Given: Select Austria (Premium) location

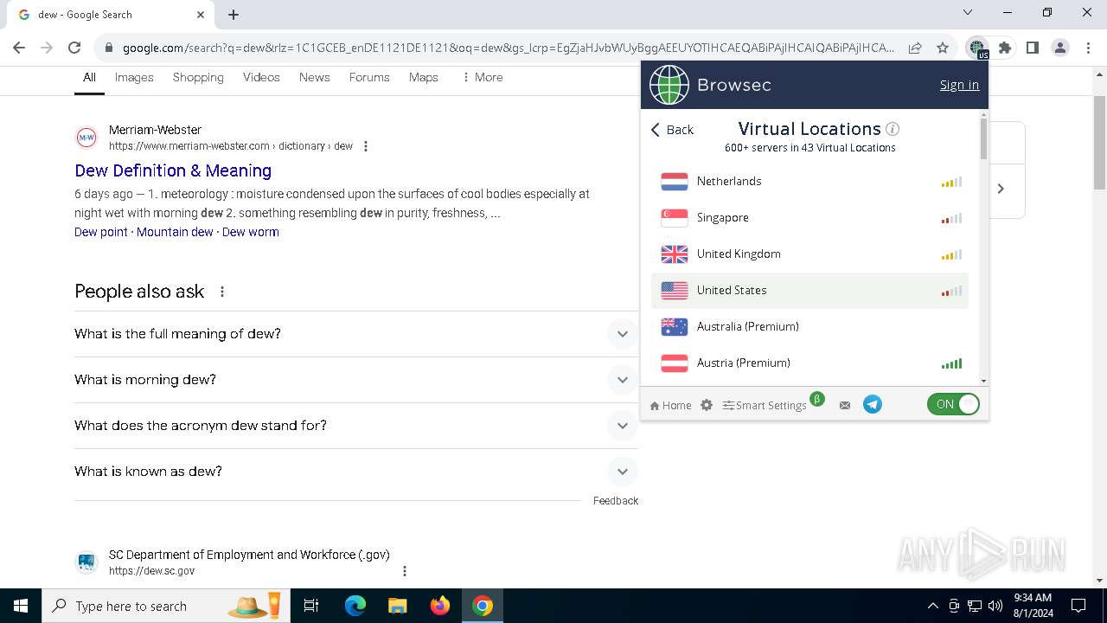Looking at the screenshot, I should click(x=809, y=363).
